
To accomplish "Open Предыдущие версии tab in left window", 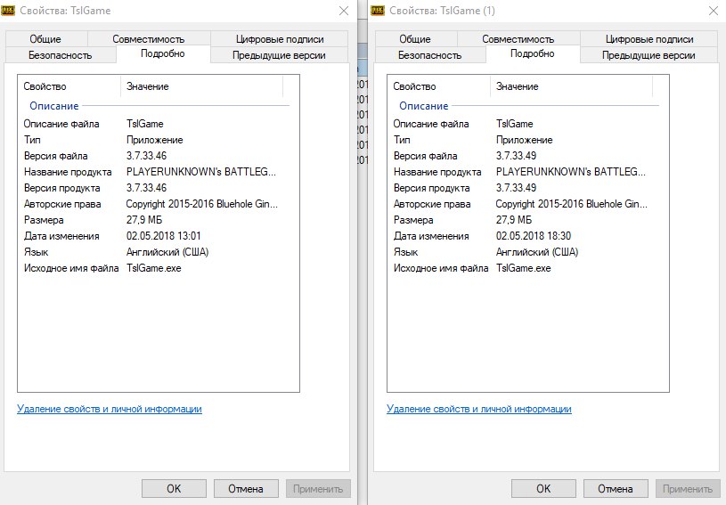I will coord(279,55).
